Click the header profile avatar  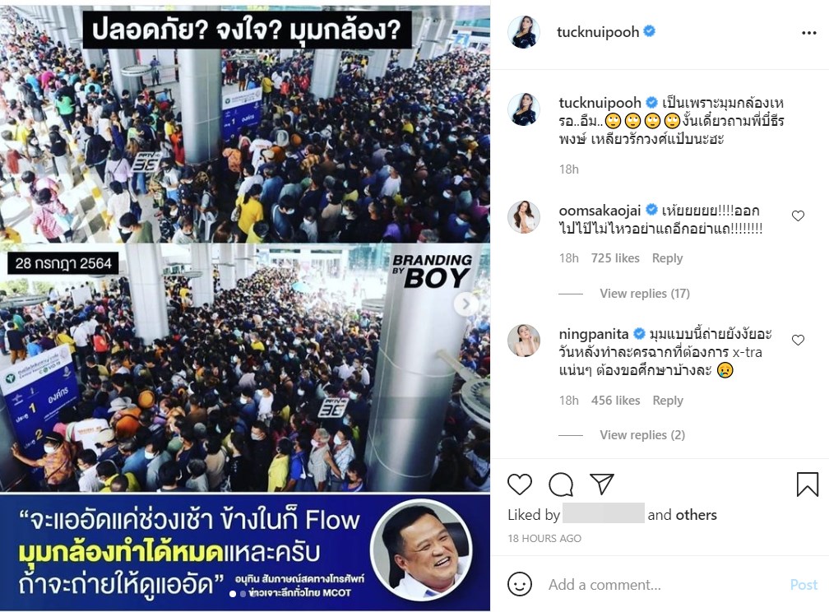pyautogui.click(x=523, y=32)
